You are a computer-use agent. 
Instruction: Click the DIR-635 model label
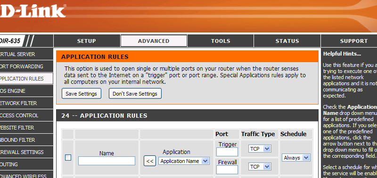pyautogui.click(x=10, y=41)
